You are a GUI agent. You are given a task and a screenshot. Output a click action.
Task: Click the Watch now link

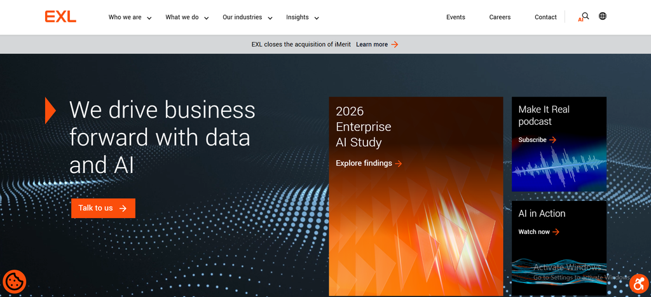coord(534,231)
